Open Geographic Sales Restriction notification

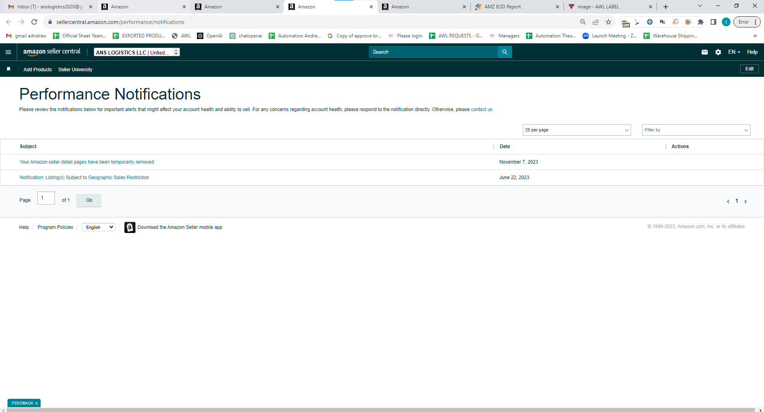pyautogui.click(x=84, y=178)
